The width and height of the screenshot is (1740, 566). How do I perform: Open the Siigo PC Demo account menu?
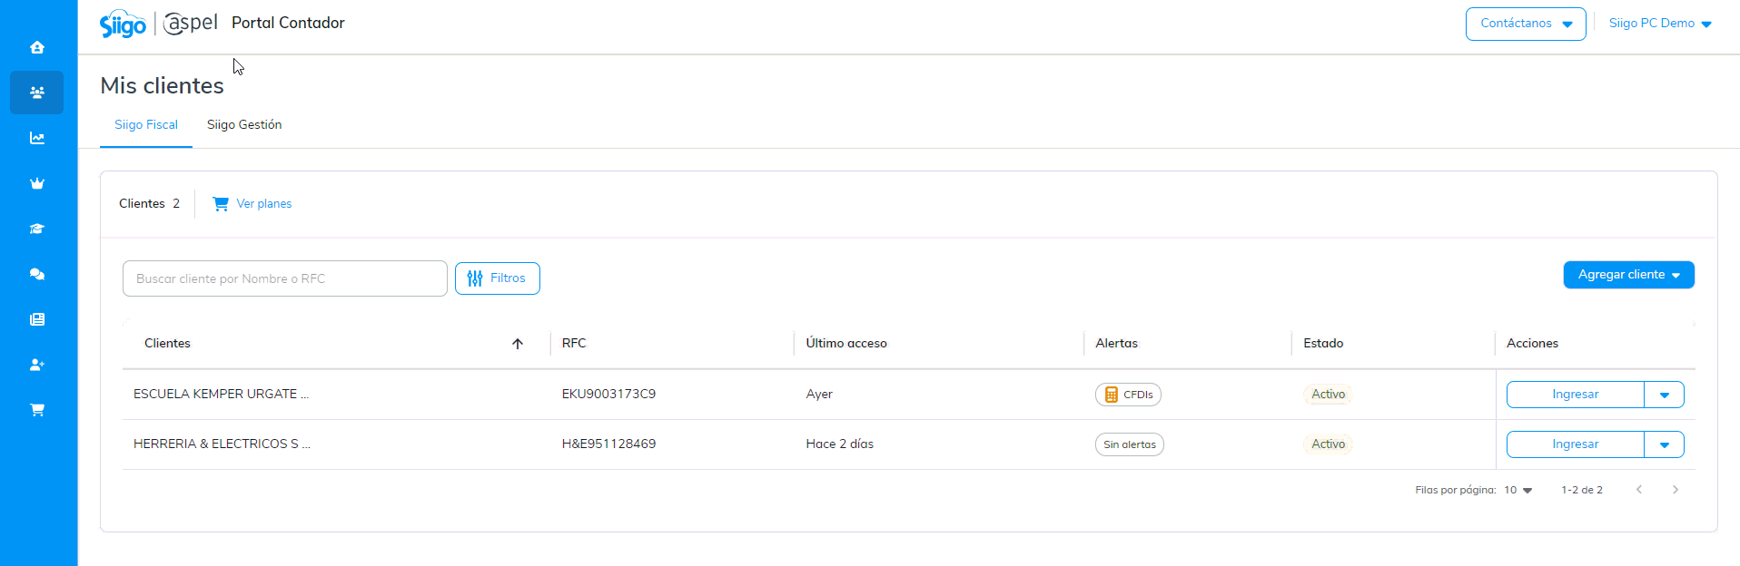coord(1660,24)
